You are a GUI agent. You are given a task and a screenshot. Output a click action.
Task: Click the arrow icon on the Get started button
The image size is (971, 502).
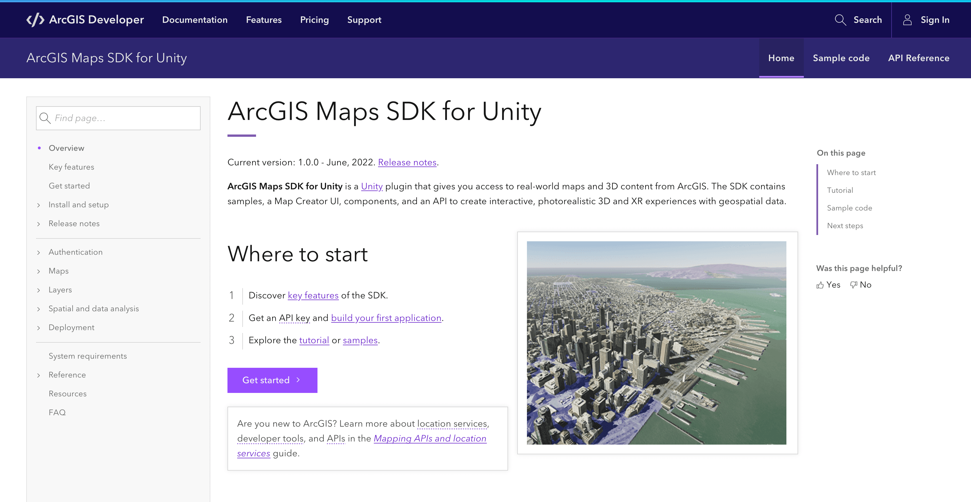298,380
